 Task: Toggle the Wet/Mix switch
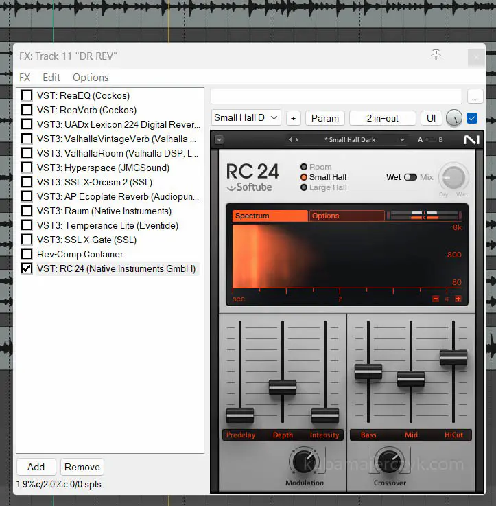410,177
